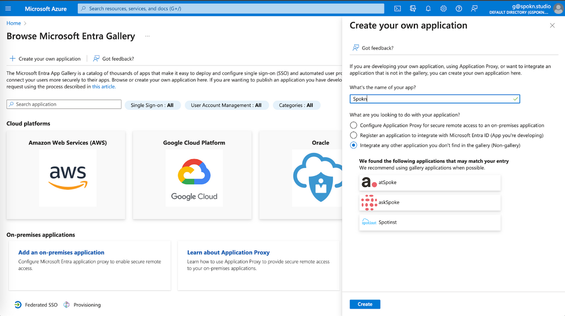Click Got feedback in gallery toolbar
This screenshot has height=316, width=565.
pyautogui.click(x=113, y=59)
